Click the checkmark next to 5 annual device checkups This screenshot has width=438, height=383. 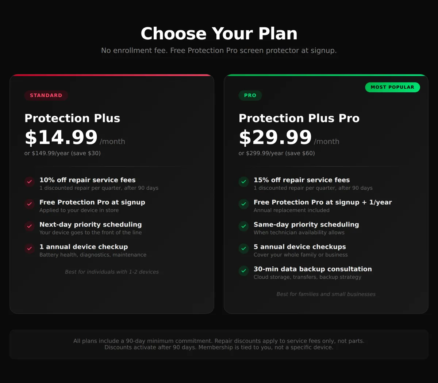click(244, 248)
